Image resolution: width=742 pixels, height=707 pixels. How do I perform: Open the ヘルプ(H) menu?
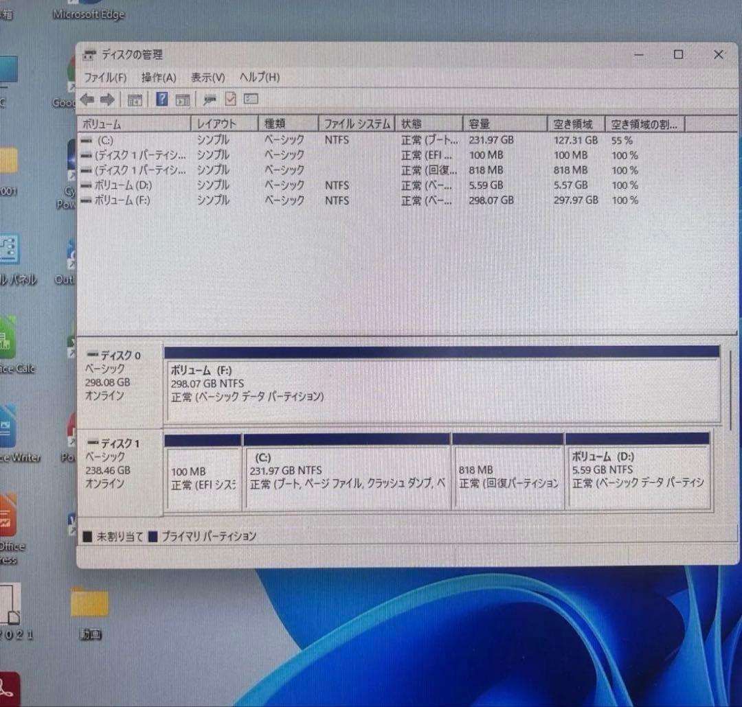[259, 78]
